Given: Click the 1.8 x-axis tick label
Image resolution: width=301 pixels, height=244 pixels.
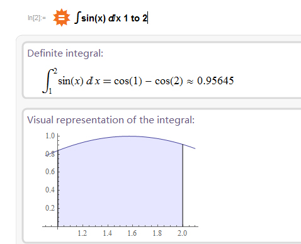Looking at the screenshot, I should tap(157, 233).
